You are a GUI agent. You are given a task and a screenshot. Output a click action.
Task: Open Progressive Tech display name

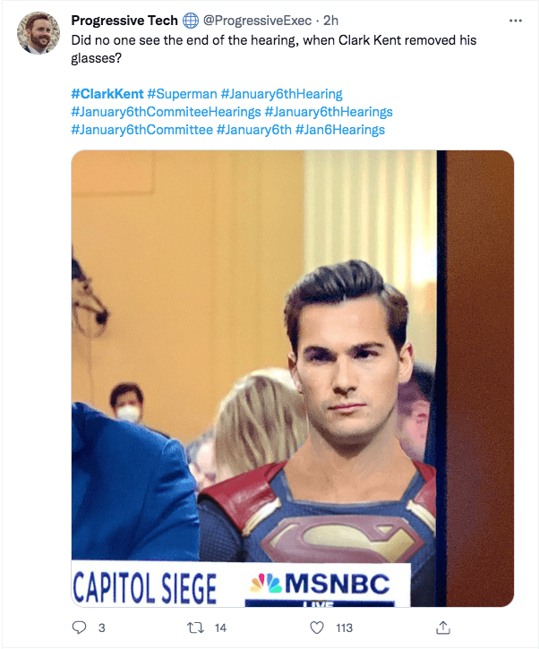pyautogui.click(x=124, y=21)
